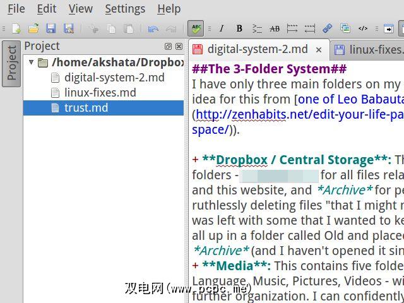This screenshot has width=404, height=303.
Task: Click the redo arrow icon
Action: [x=171, y=28]
